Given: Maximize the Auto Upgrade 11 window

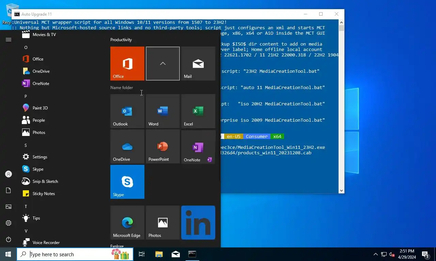Looking at the screenshot, I should [321, 14].
